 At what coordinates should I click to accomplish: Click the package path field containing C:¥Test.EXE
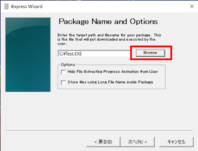point(94,53)
